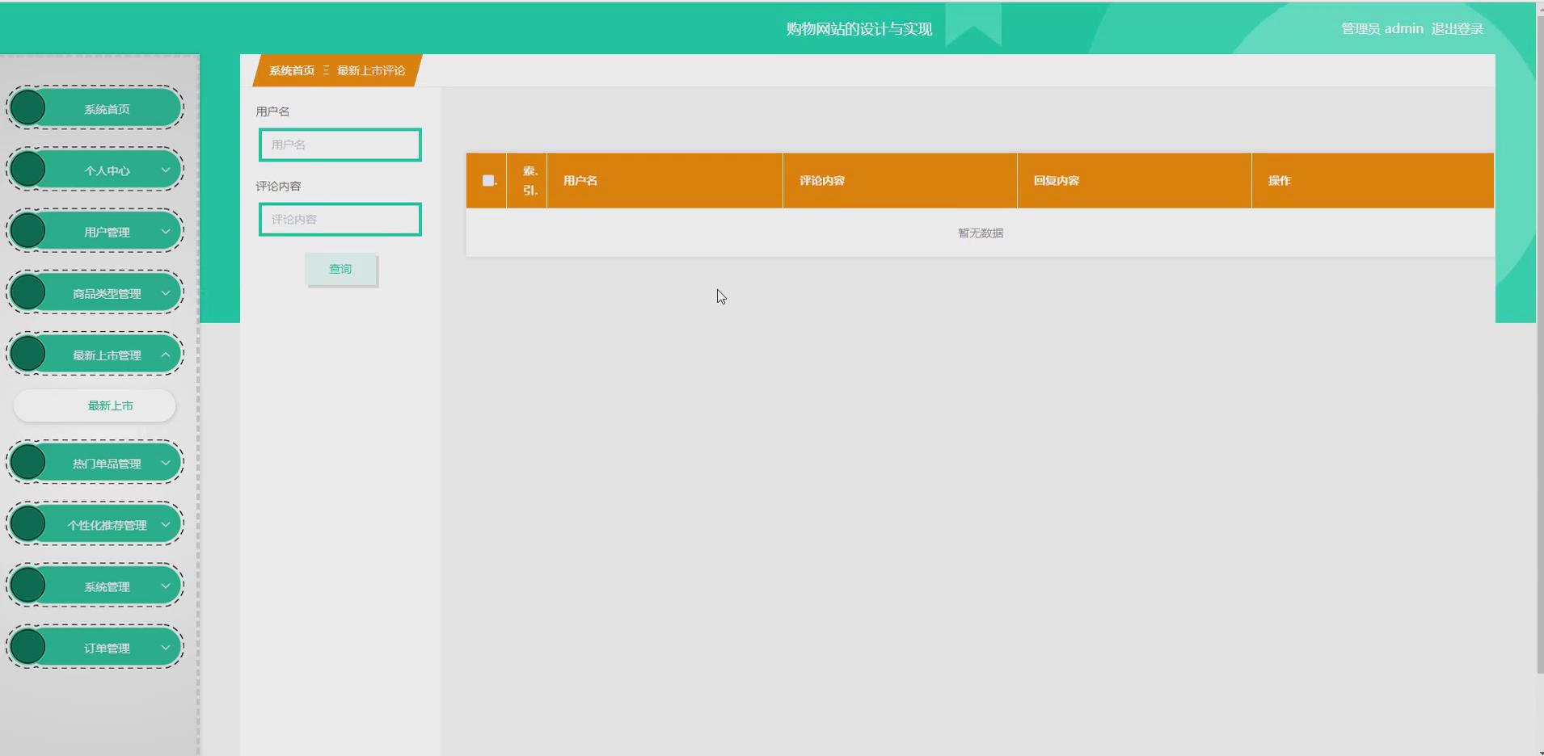Expand the 热门单品管理 chevron
The height and width of the screenshot is (756, 1544).
166,464
